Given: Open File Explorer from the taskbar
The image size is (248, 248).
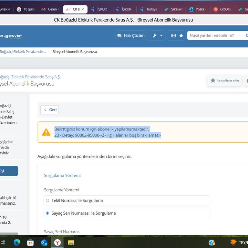Looking at the screenshot, I should pos(71,243).
